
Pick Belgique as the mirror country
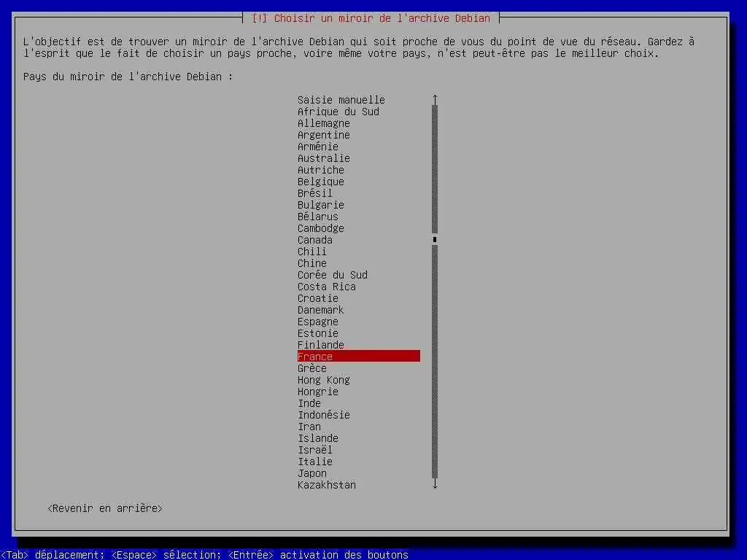tap(321, 182)
